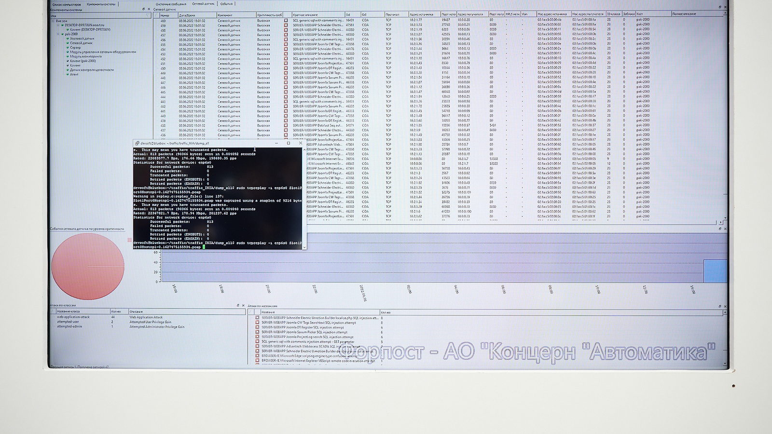Viewport: 772px width, 434px height.
Task: Click the red icon of Joomla DT Register attack
Action: (x=257, y=327)
